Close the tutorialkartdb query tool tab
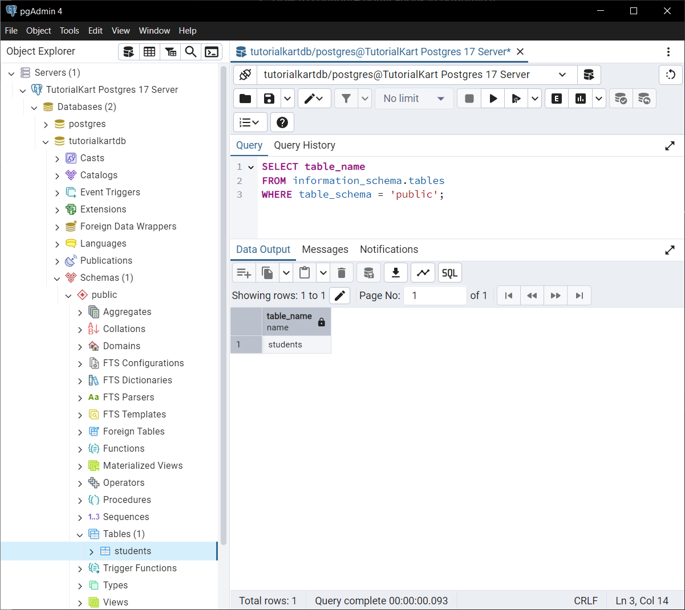Viewport: 685px width, 610px height. tap(520, 52)
